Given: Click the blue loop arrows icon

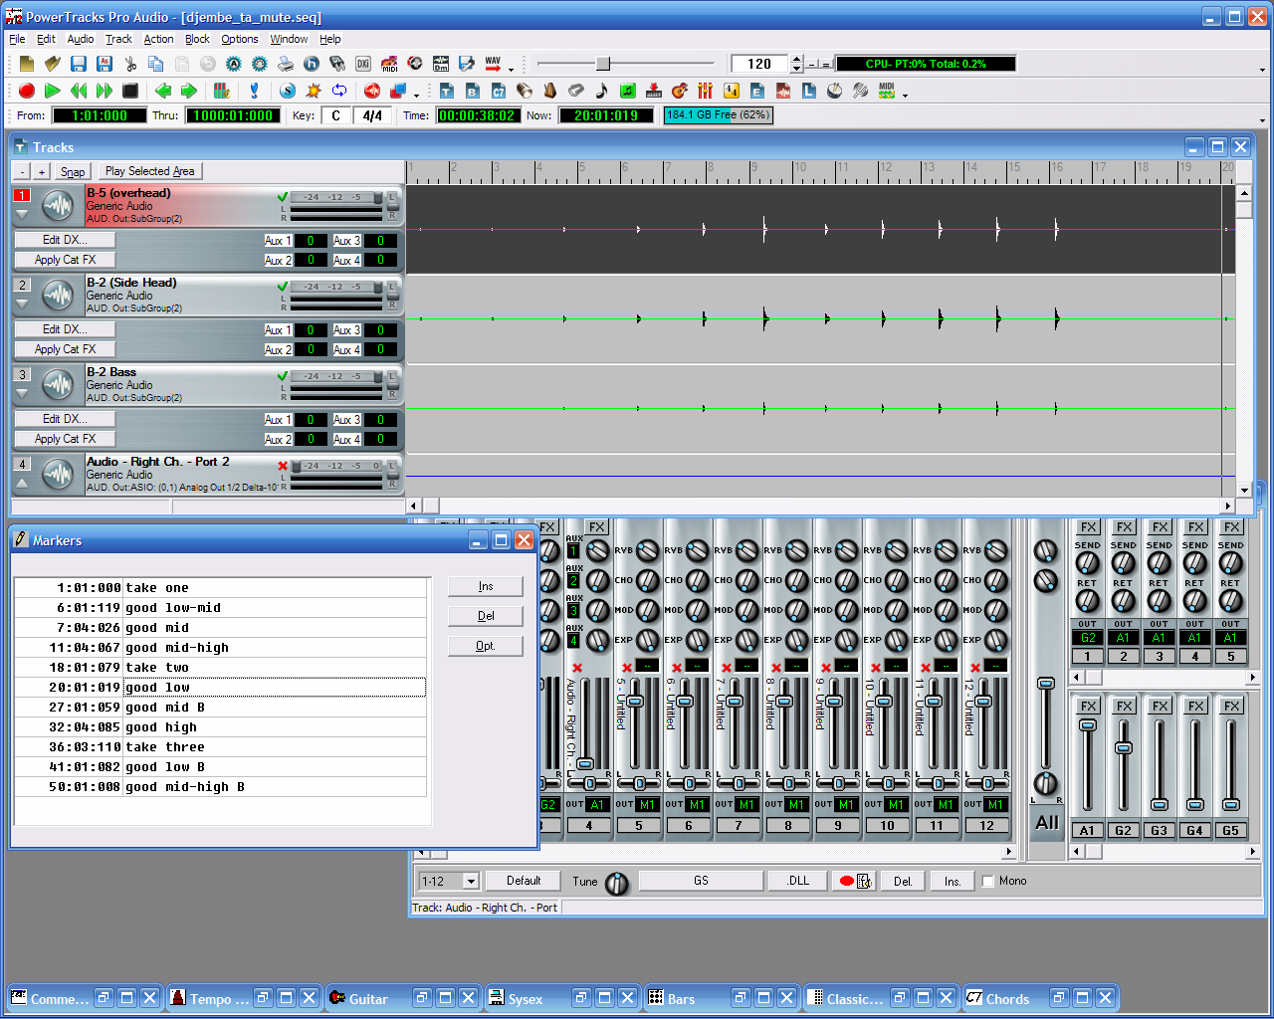Looking at the screenshot, I should pyautogui.click(x=338, y=91).
